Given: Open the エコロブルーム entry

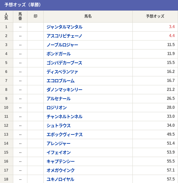Looking at the screenshot, I should coord(60,81).
